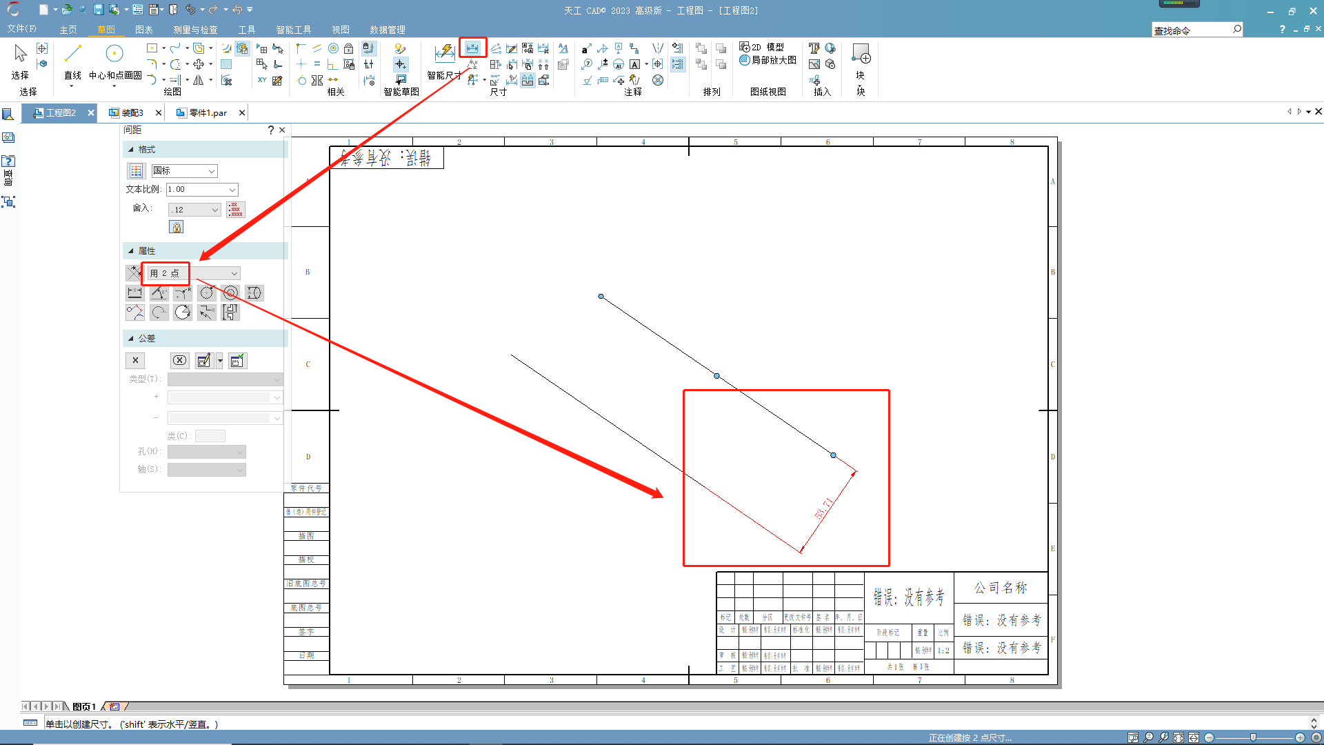
Task: Close the 间距 panel
Action: 282,130
